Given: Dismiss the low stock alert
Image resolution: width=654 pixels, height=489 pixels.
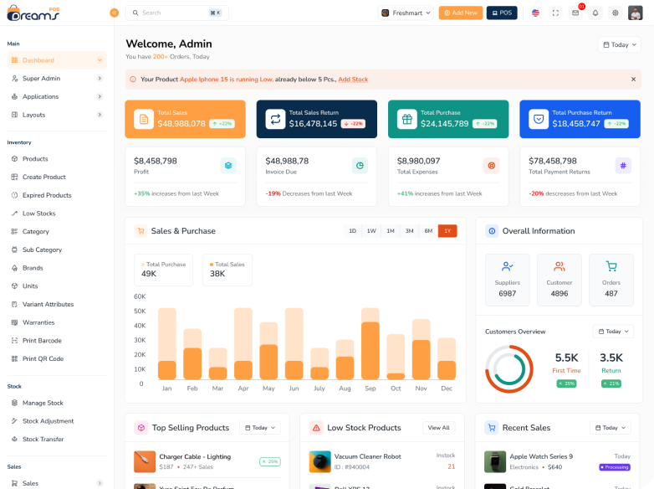Looking at the screenshot, I should [633, 80].
